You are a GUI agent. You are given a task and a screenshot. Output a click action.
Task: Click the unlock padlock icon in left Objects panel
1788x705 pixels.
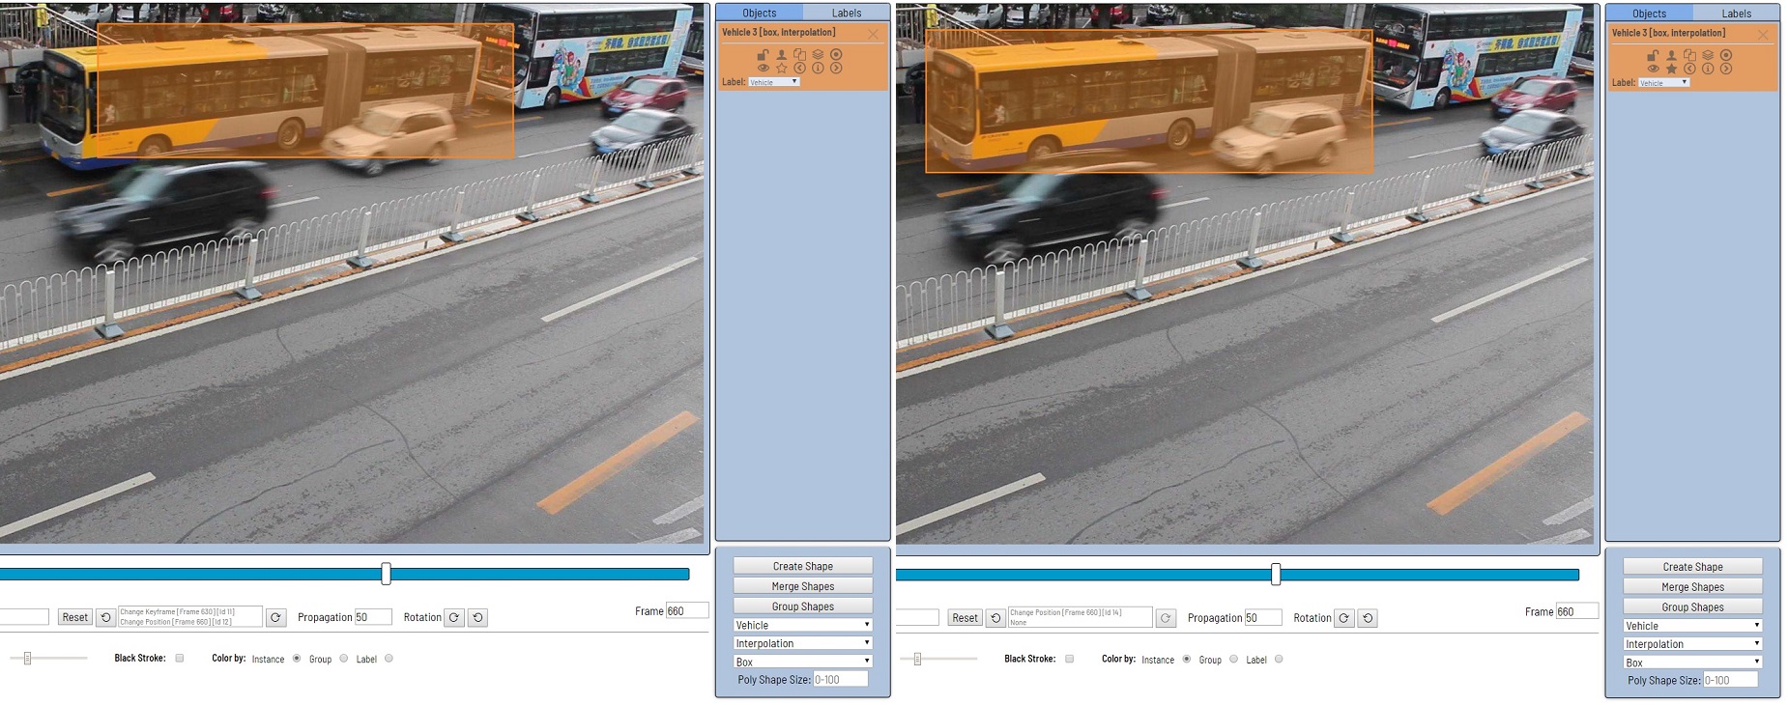tap(763, 55)
